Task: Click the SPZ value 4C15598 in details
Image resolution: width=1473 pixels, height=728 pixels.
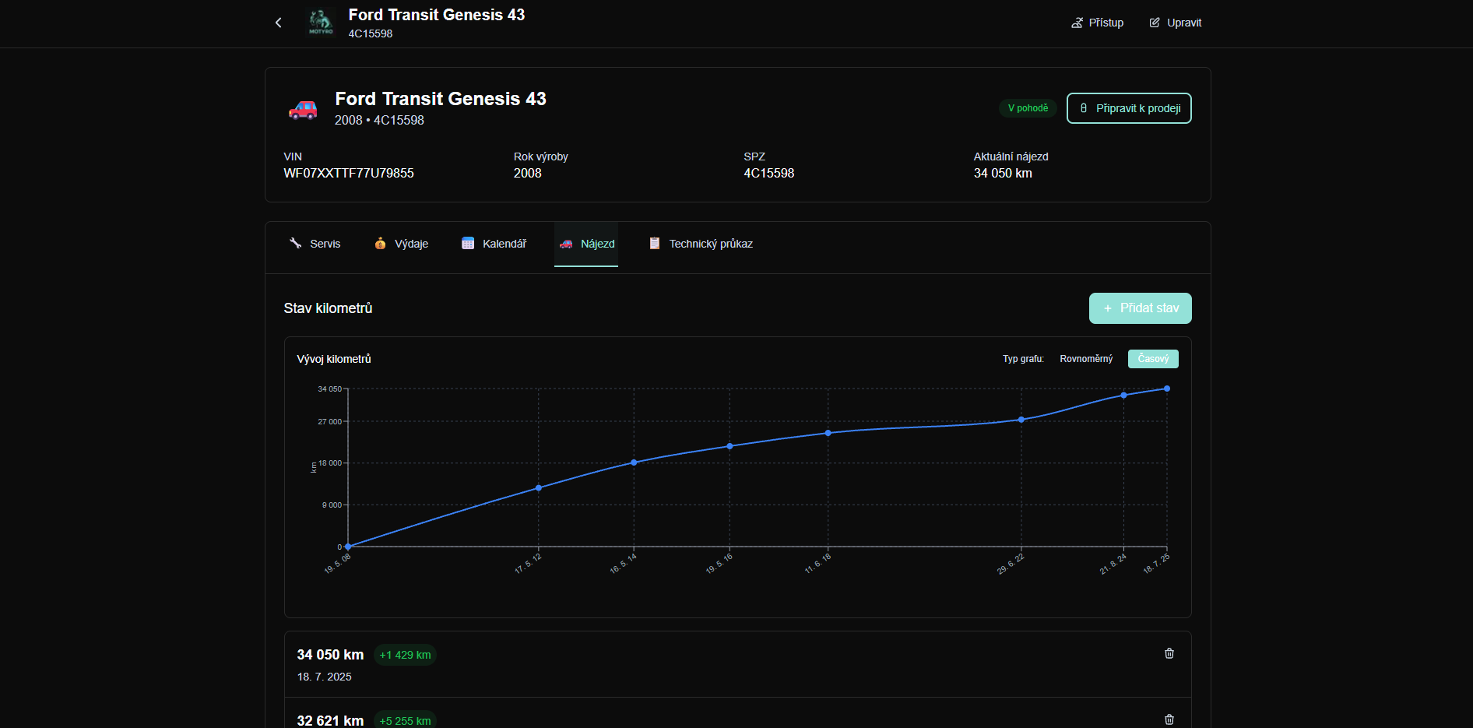Action: [x=769, y=173]
